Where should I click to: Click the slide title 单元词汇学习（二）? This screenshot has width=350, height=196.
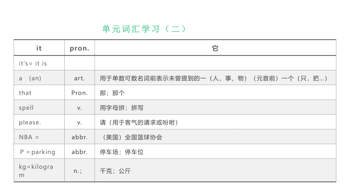[144, 29]
